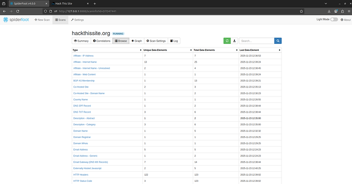The image size is (352, 184).
Task: Click the green refresh scan data icon
Action: pyautogui.click(x=227, y=41)
